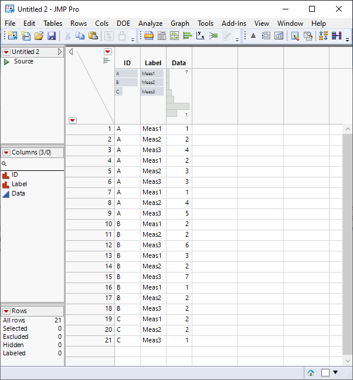Viewport: 353px width, 380px height.
Task: Click the recode columns purple icon
Action: (x=337, y=36)
